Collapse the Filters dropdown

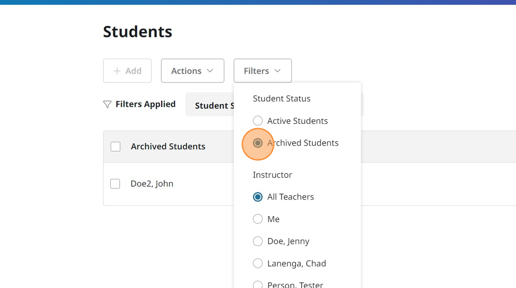pos(262,71)
